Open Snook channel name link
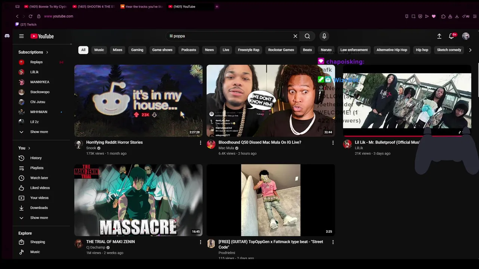The image size is (479, 269). [x=91, y=148]
